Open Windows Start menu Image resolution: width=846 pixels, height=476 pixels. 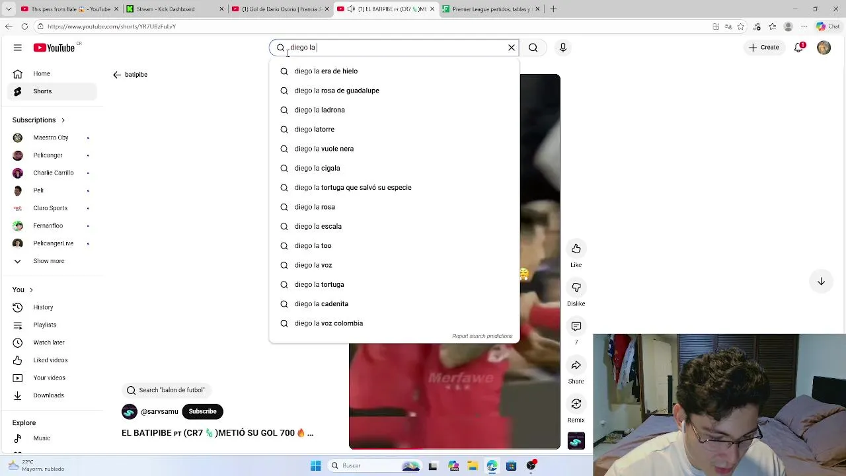pyautogui.click(x=315, y=465)
